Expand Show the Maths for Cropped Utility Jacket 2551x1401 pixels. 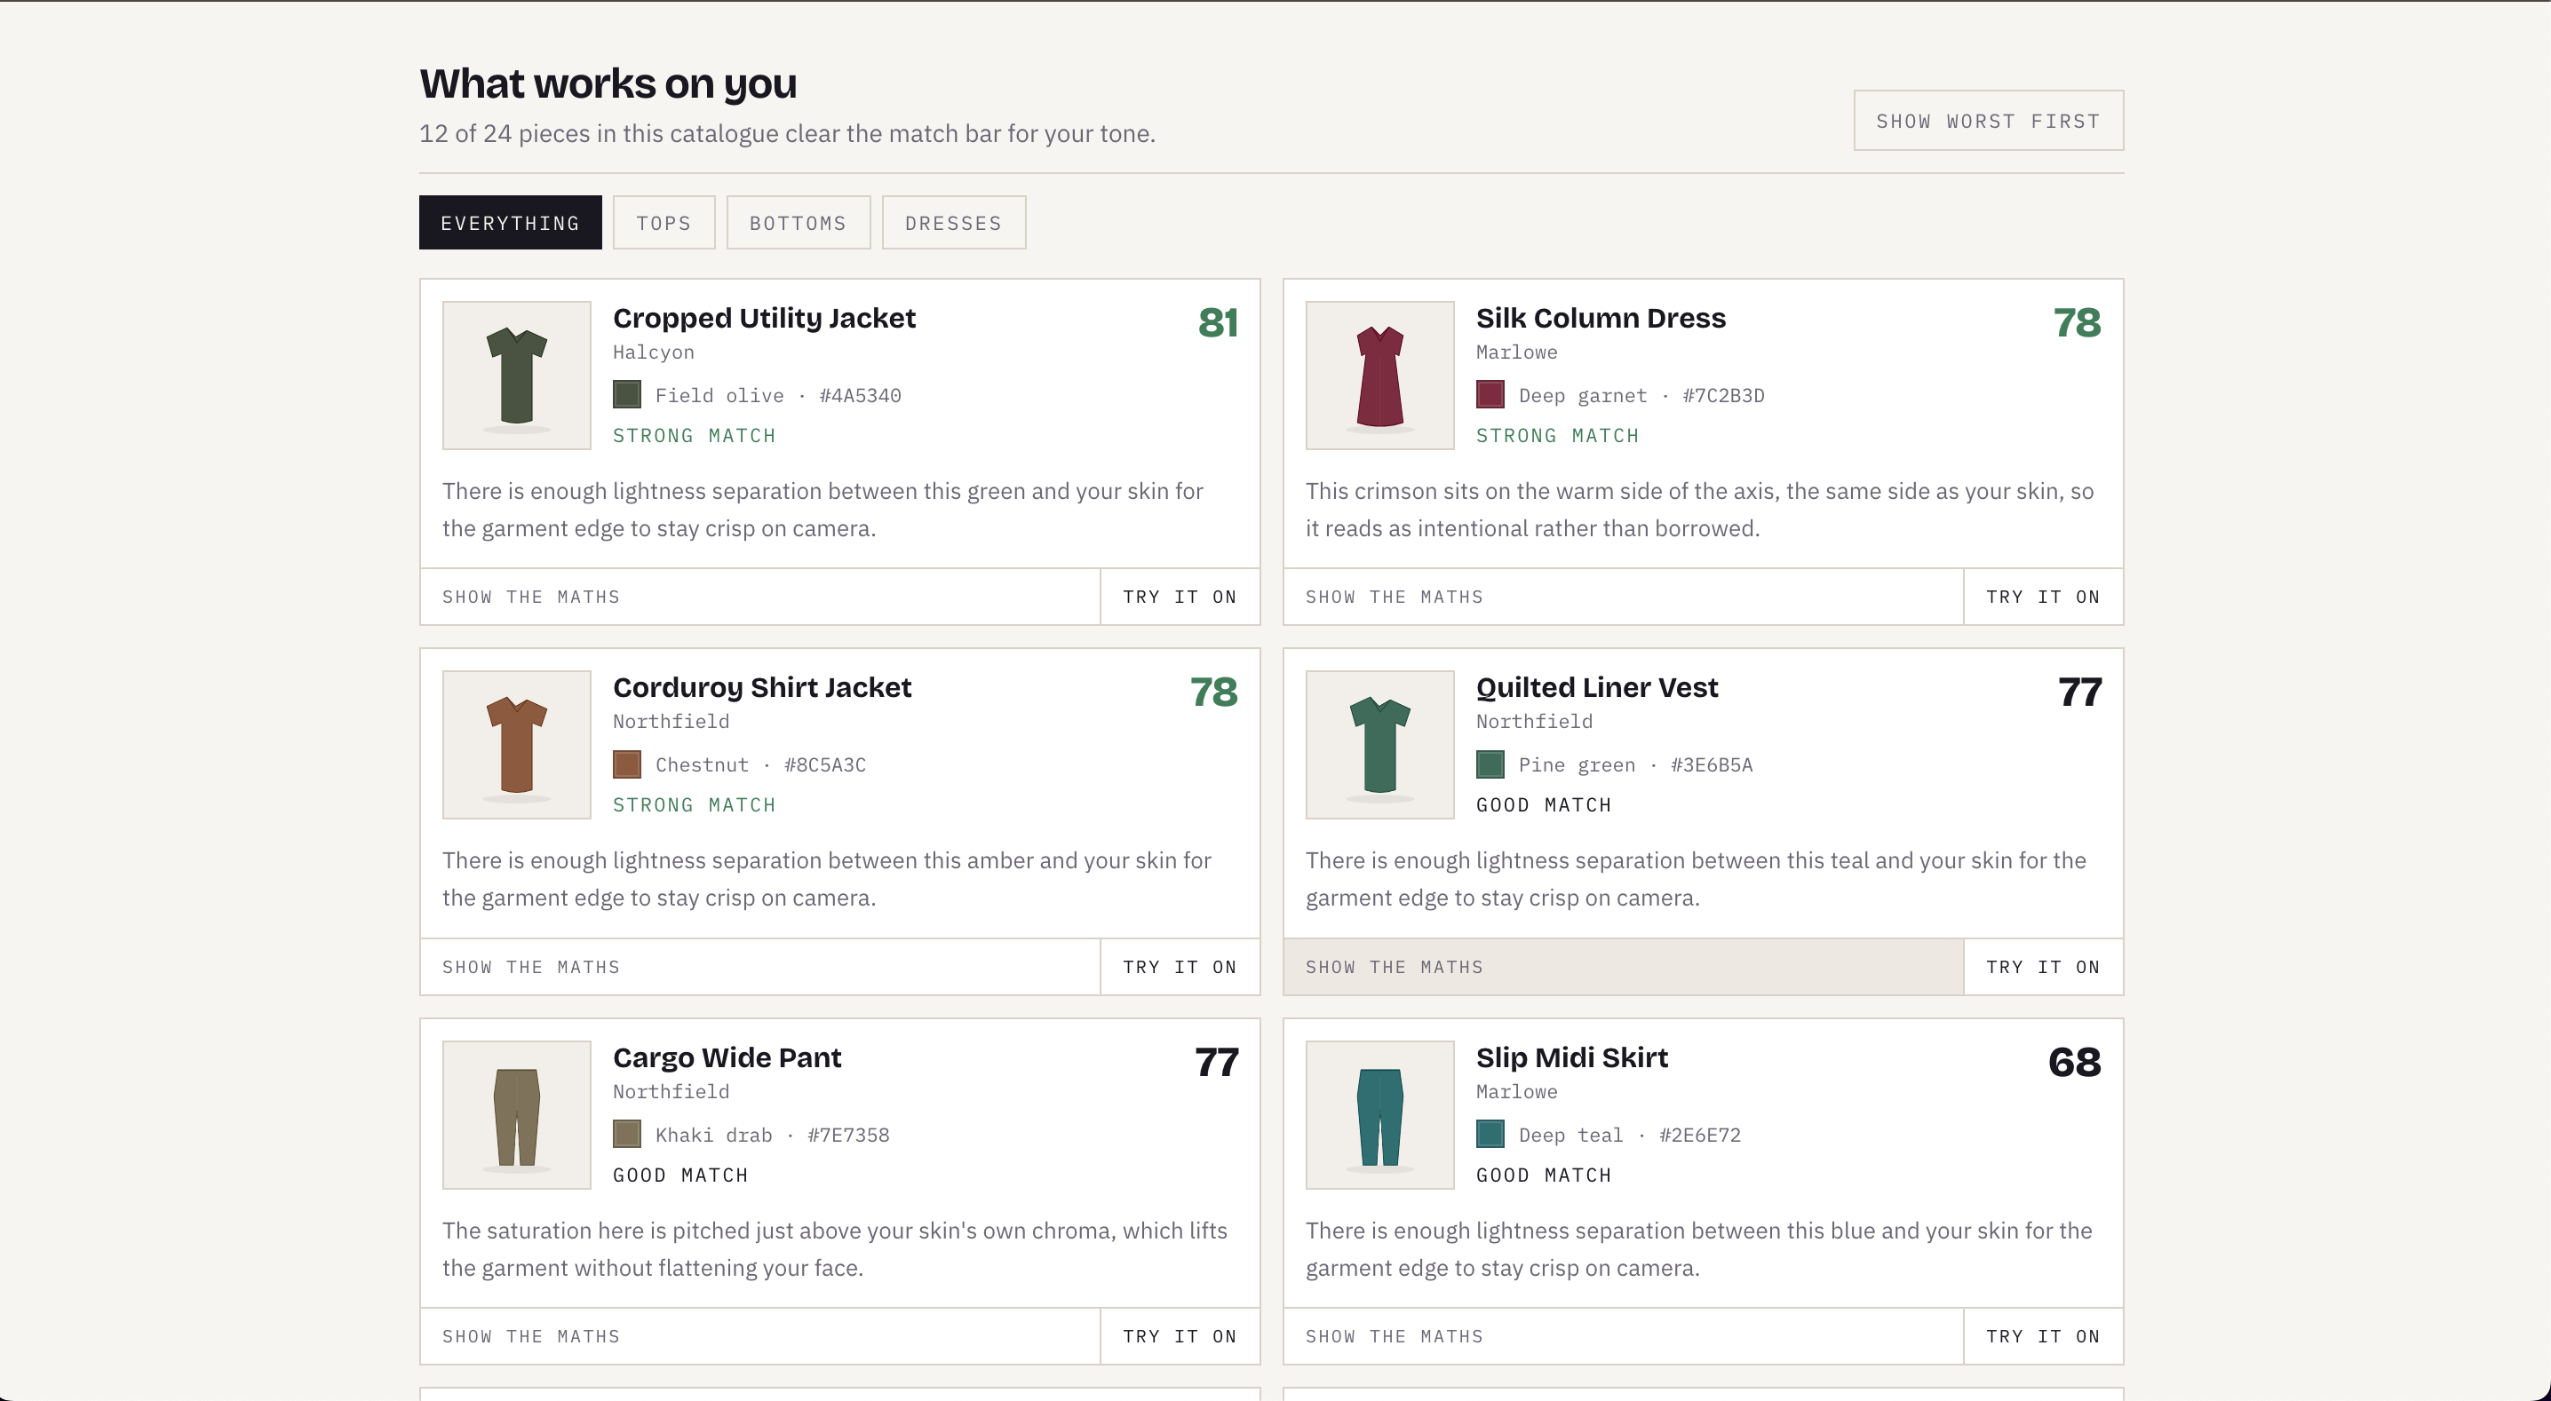point(759,597)
